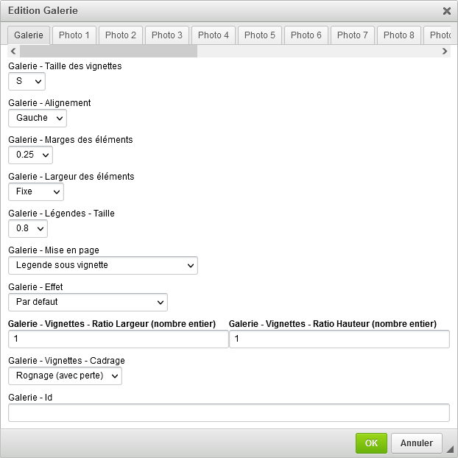Open the Effet dropdown
Viewport: 458px width, 458px height.
tap(88, 302)
